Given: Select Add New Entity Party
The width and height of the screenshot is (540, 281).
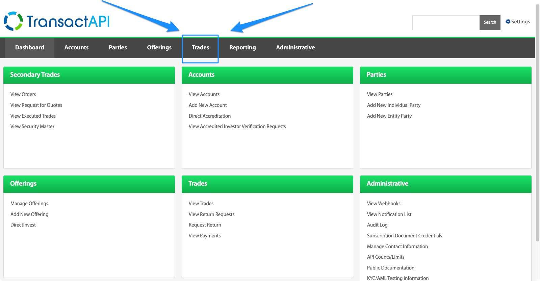Looking at the screenshot, I should tap(389, 116).
